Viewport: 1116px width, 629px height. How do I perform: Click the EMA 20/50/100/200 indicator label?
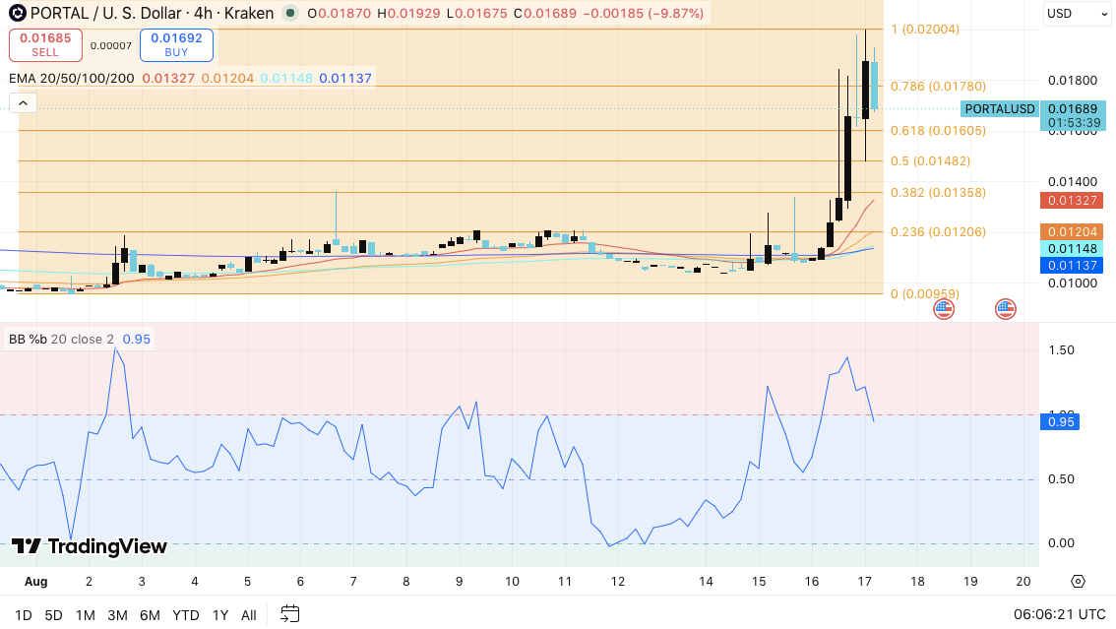(71, 79)
